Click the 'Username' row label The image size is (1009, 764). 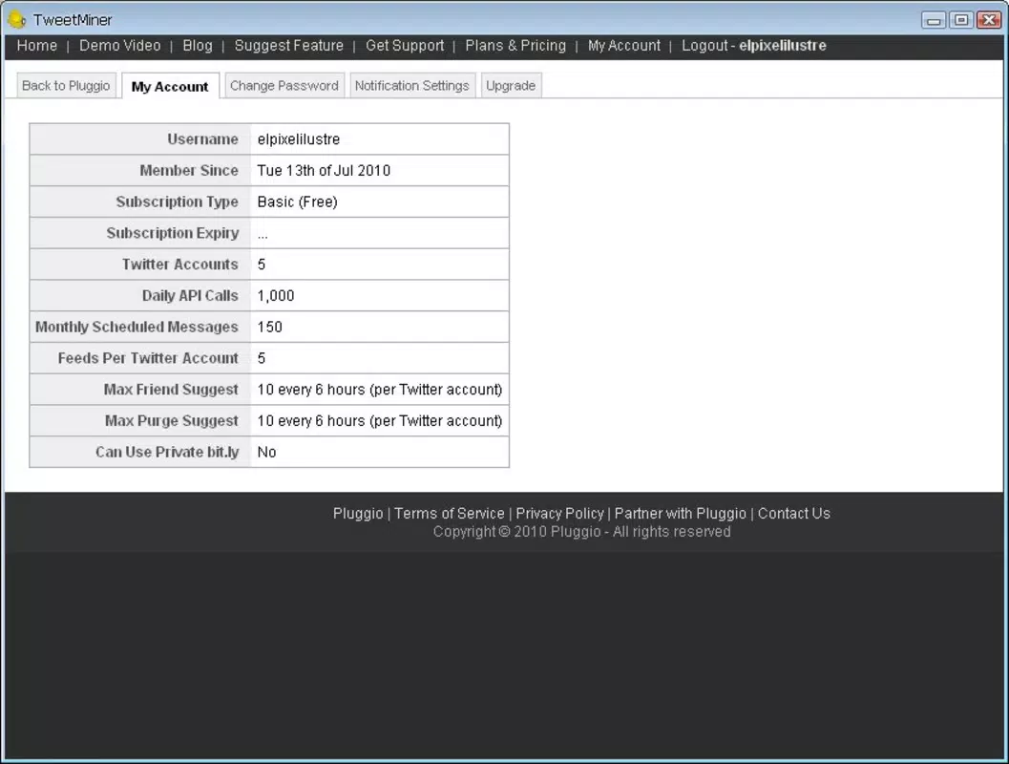[202, 139]
